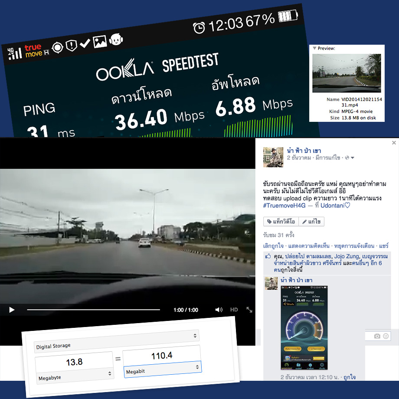Click the 13.8 value input field
Viewport: 399px width, 399px height.
pyautogui.click(x=74, y=362)
